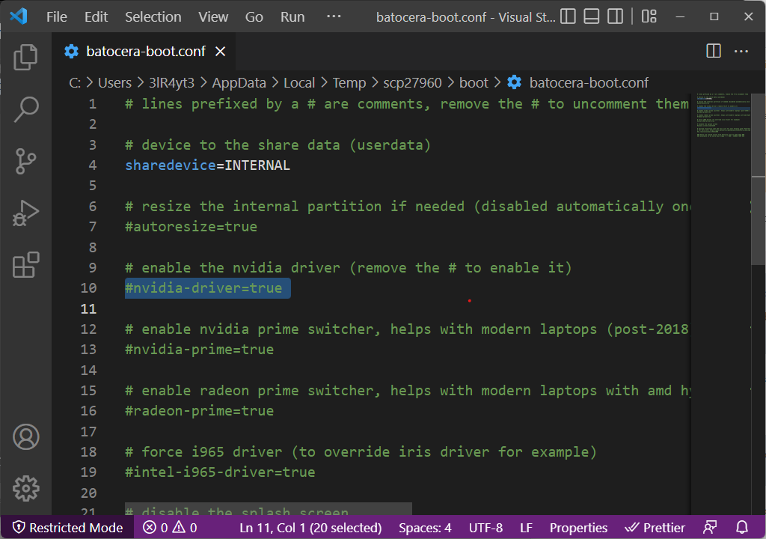Click the text sharedevice=INTERNAL

(207, 165)
